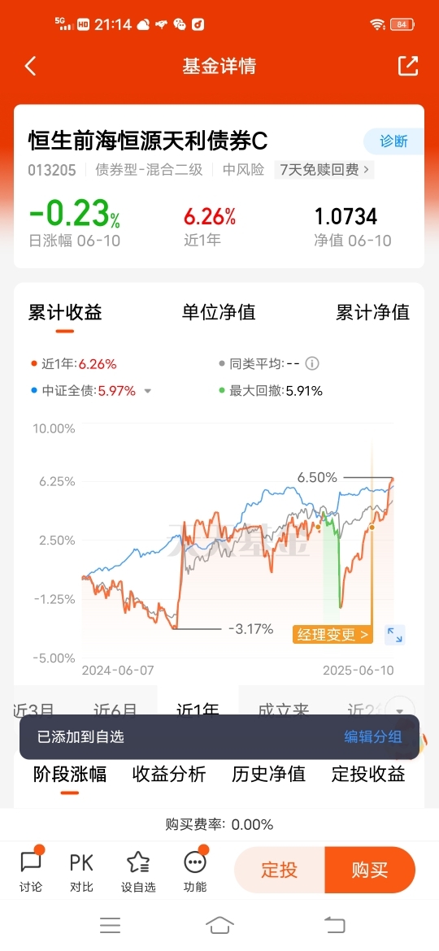This screenshot has height=951, width=439.
Task: Expand the time range options arrow
Action: click(400, 711)
